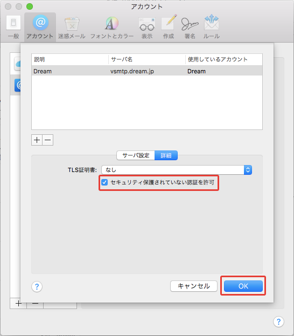Open the 作成 composing preferences icon
Viewport: 294px width, 336px height.
coord(169,27)
